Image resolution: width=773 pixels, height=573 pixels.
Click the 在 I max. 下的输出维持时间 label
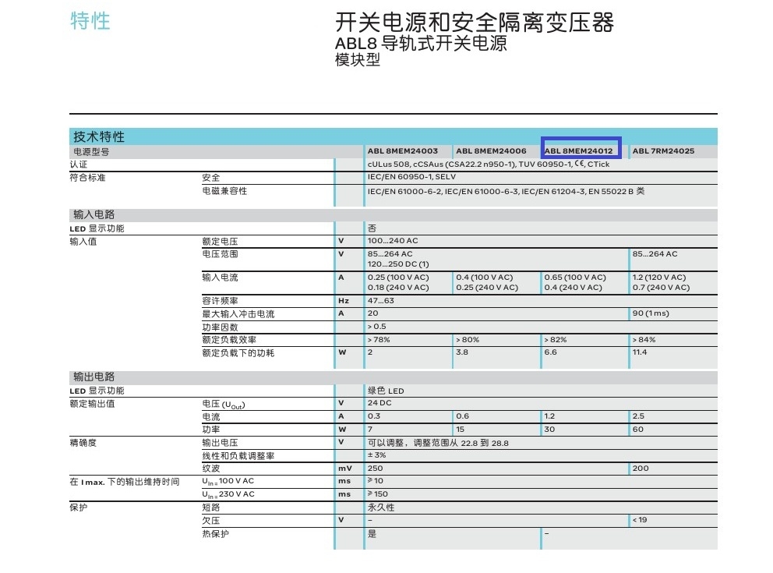tap(124, 482)
